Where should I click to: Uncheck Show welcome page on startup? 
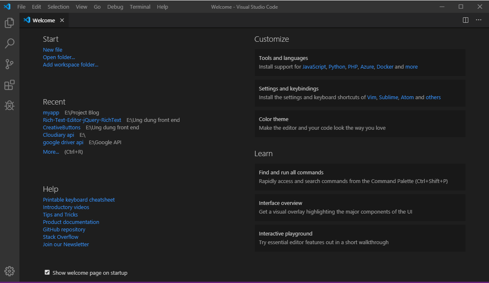coord(47,272)
